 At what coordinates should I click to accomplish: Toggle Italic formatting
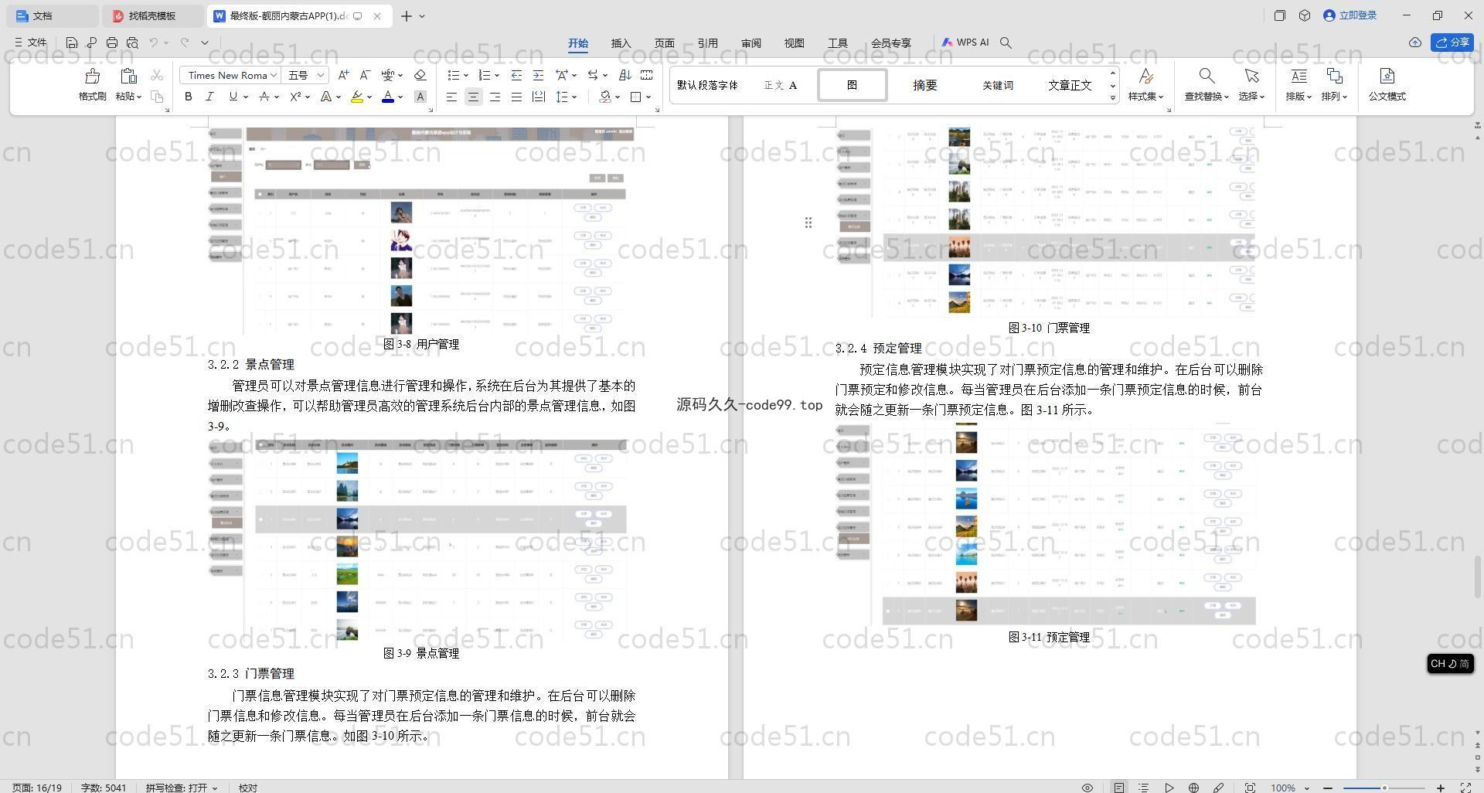pyautogui.click(x=209, y=97)
